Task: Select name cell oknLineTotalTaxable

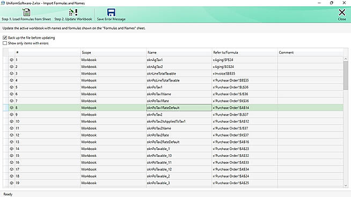Action: [179, 73]
